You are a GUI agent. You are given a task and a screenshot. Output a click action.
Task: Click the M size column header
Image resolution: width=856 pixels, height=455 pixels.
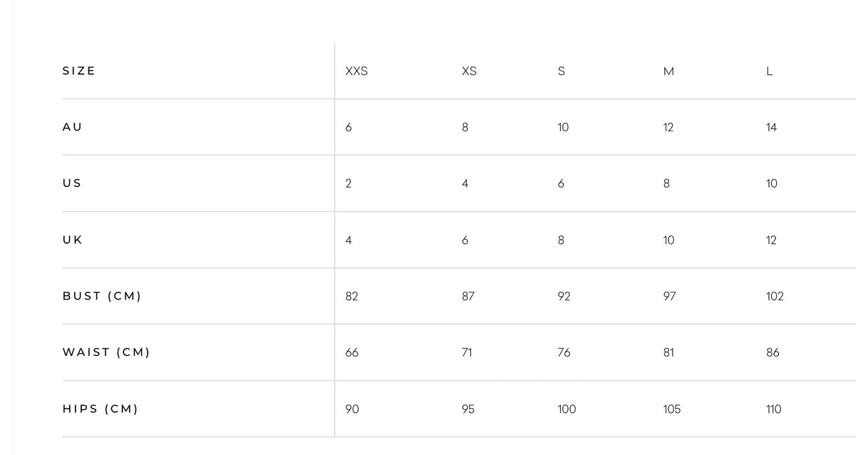pos(668,71)
